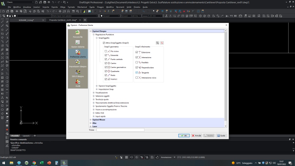
Task: Expand Alias section
Action: (91, 123)
